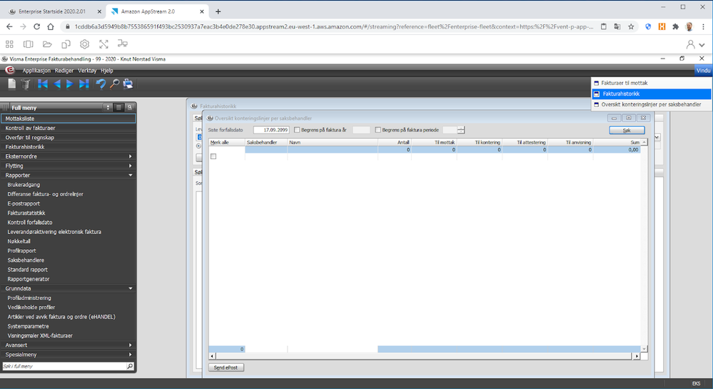Viewport: 713px width, 389px height.
Task: Enable Begrens på faktura år checkbox
Action: point(297,130)
